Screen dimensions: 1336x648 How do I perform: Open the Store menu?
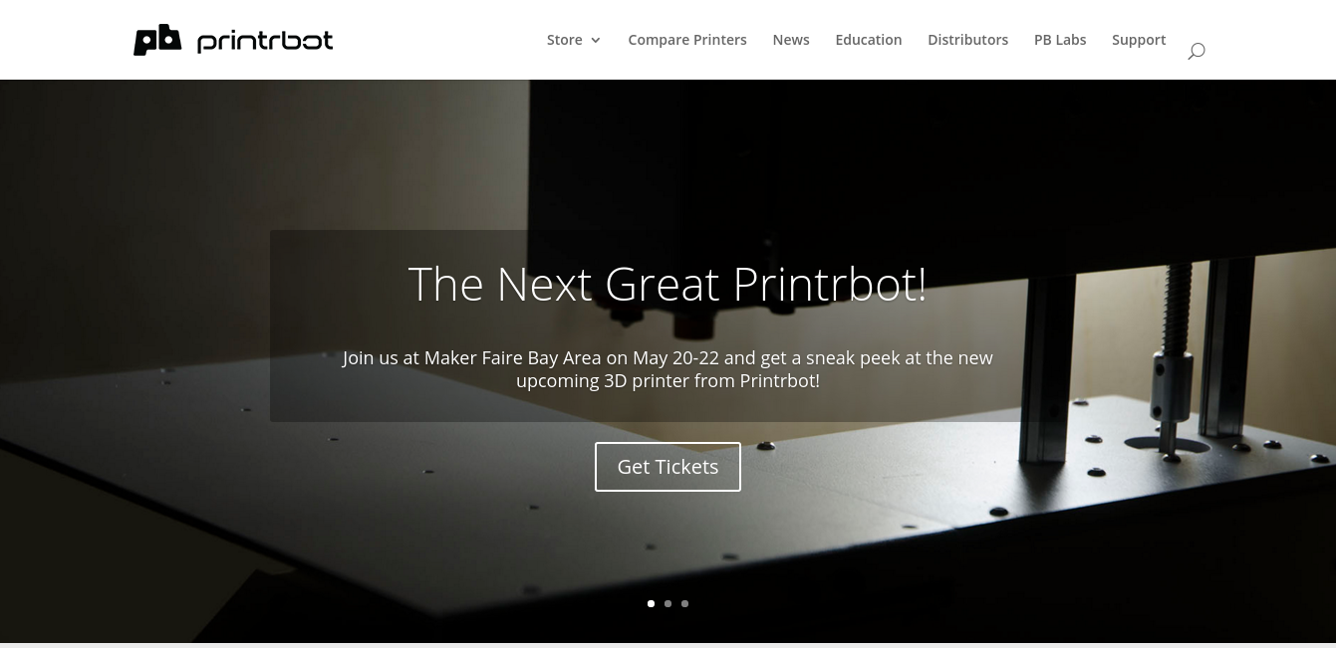coord(564,40)
